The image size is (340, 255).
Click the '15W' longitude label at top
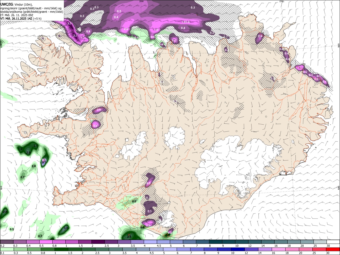281,1
